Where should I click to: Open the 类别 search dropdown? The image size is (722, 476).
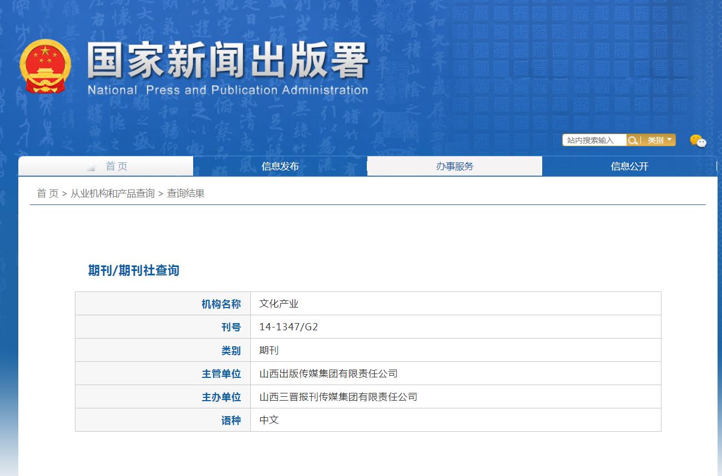pyautogui.click(x=657, y=140)
